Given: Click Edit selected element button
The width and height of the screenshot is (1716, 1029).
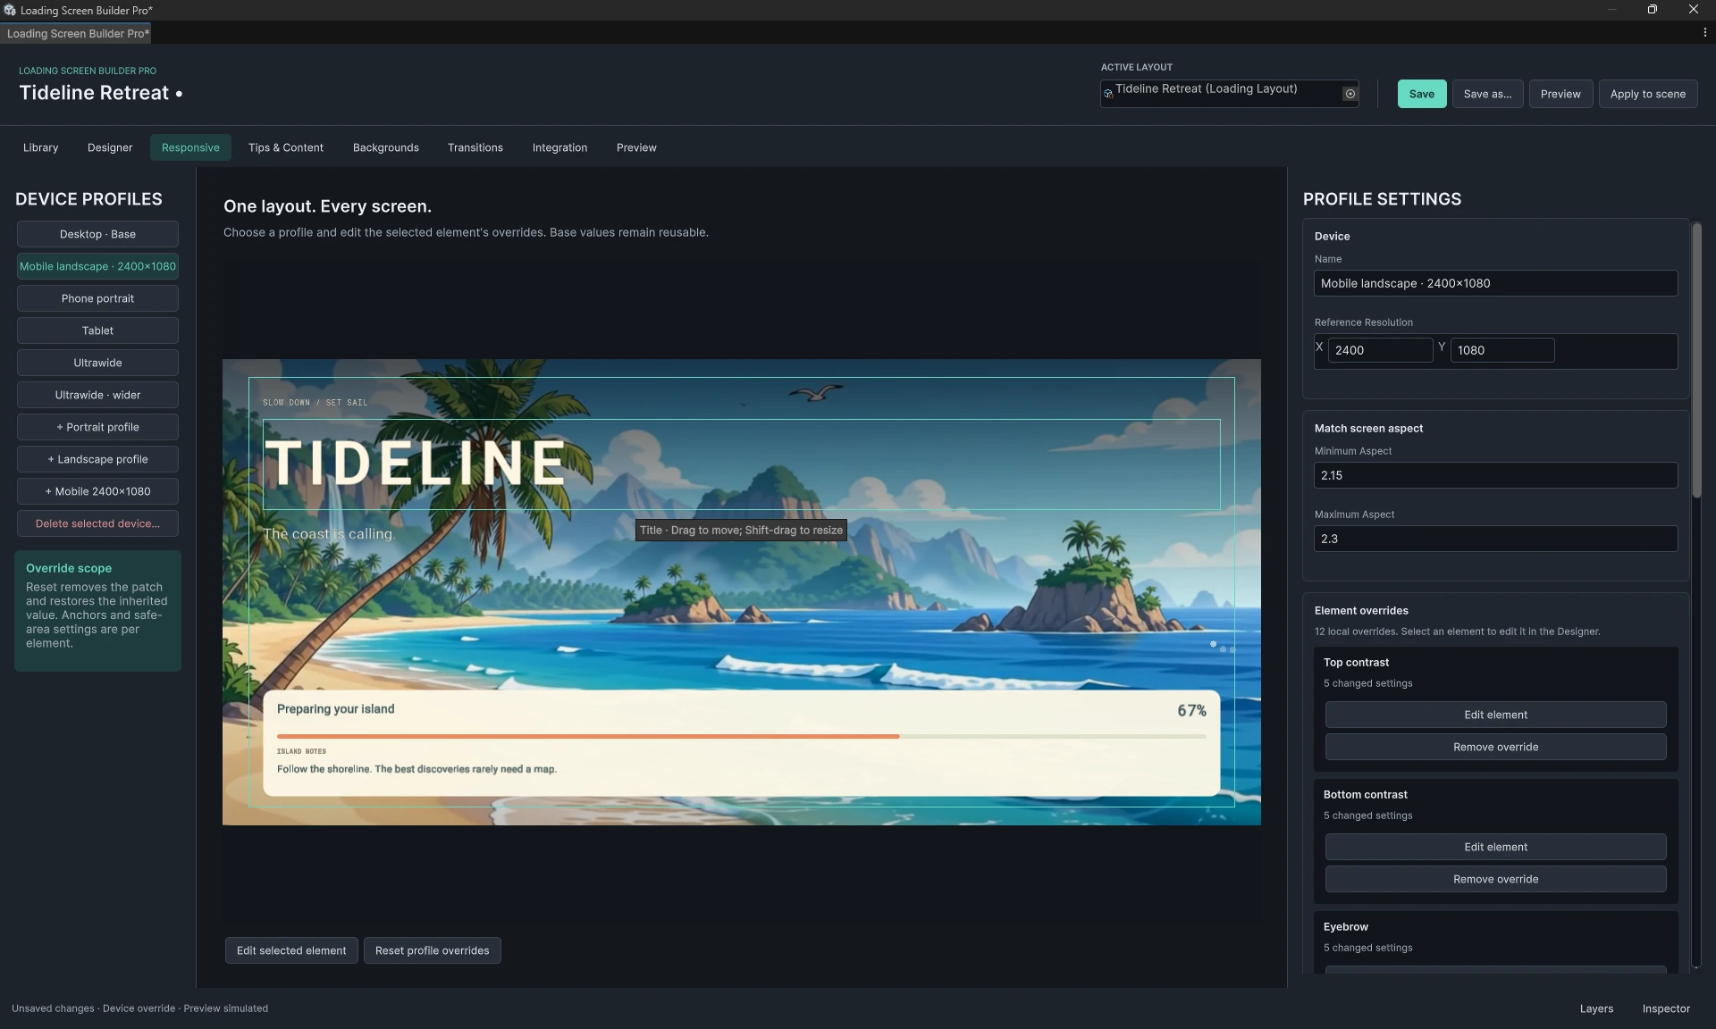Looking at the screenshot, I should point(291,950).
